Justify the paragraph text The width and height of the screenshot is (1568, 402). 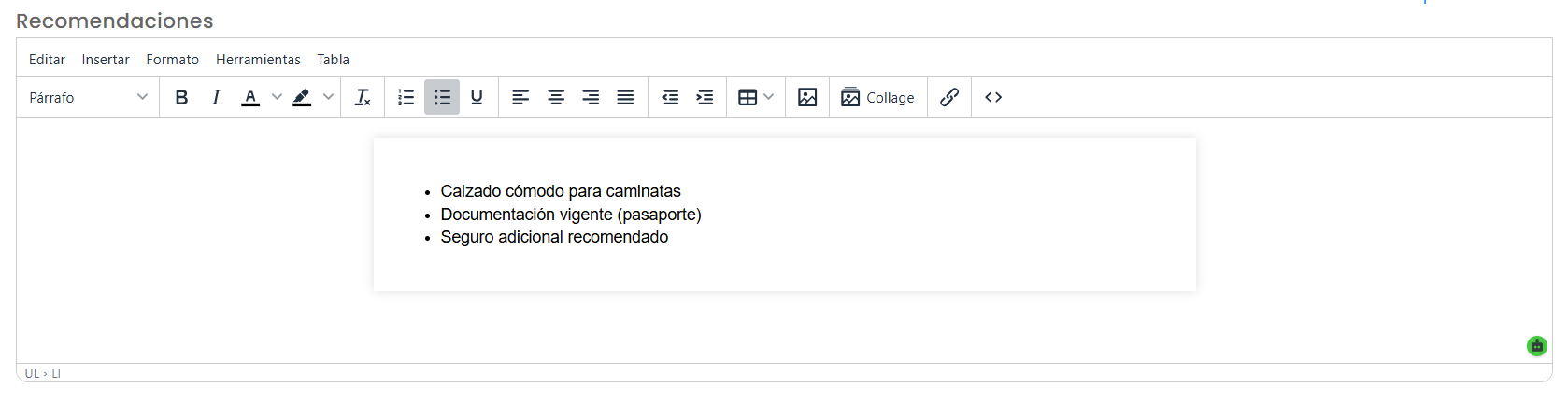coord(626,97)
